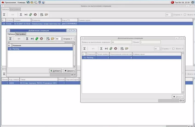The height and width of the screenshot is (127, 195).
Task: Open search in Дополнительные операции toolbar
Action: pyautogui.click(x=122, y=49)
